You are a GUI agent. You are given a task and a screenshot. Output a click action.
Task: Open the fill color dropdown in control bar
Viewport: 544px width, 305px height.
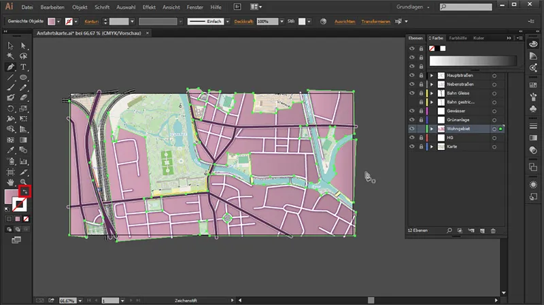coord(58,22)
